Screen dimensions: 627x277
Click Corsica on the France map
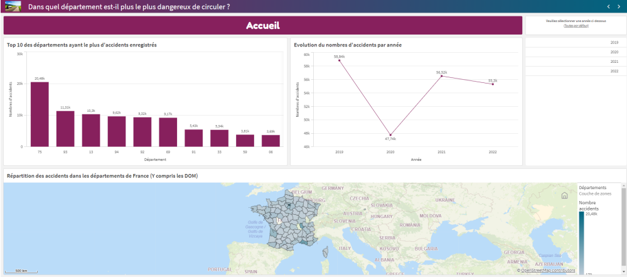[325, 253]
